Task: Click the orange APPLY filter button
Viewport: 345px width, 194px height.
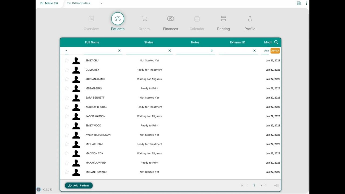Action: tap(275, 51)
